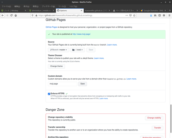
Task: Open the 表示 menu
Action: coord(26,6)
